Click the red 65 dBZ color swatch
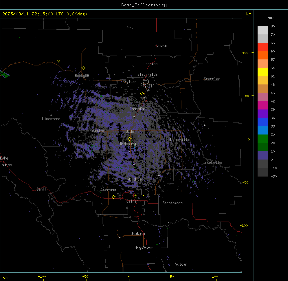 click(263, 47)
